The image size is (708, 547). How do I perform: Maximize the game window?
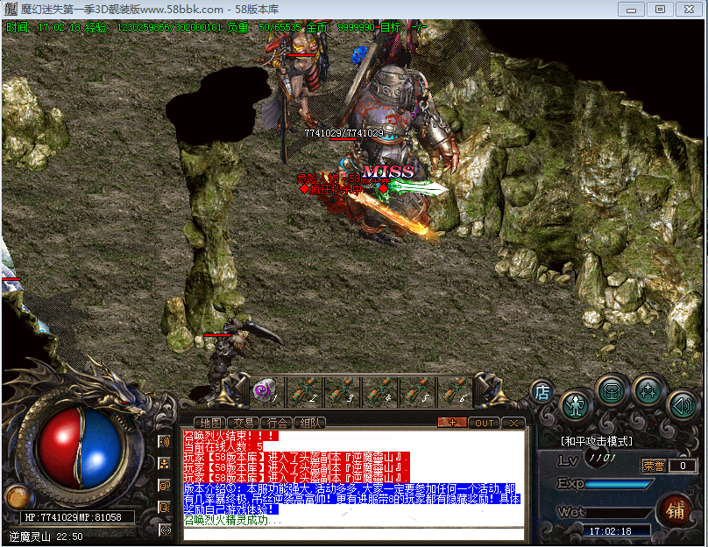(660, 10)
